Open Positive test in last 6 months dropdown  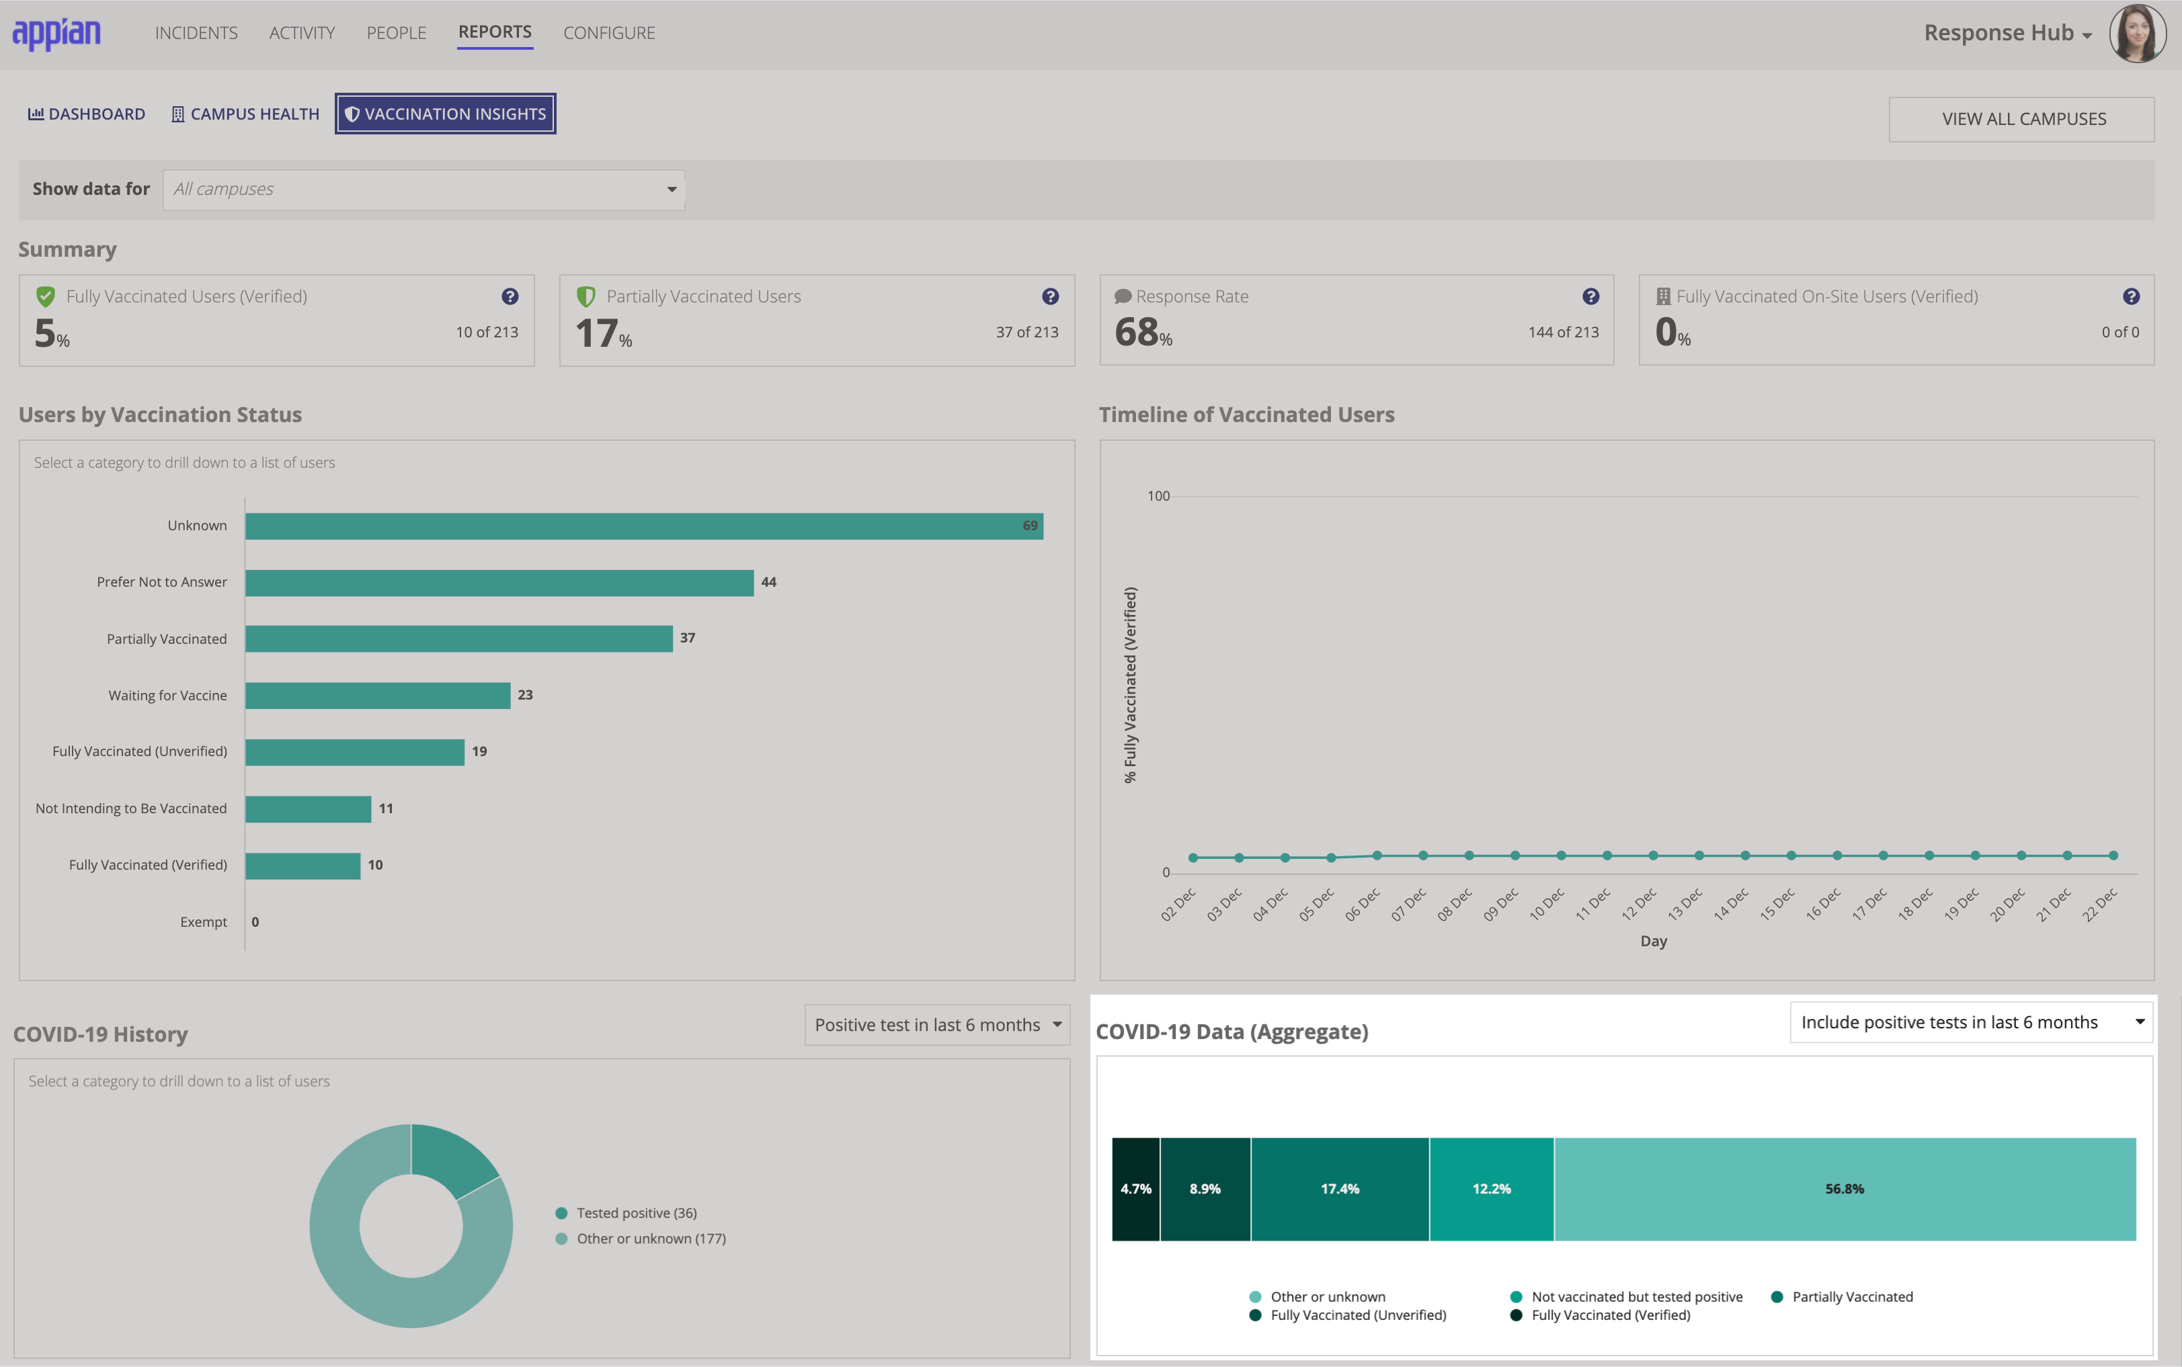(x=937, y=1024)
